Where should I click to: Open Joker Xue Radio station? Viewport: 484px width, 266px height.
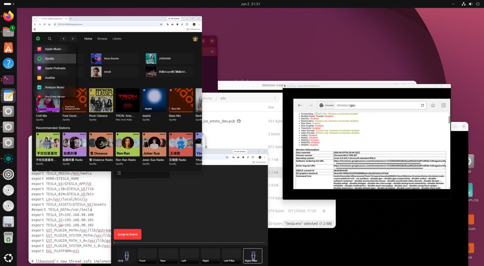(154, 144)
